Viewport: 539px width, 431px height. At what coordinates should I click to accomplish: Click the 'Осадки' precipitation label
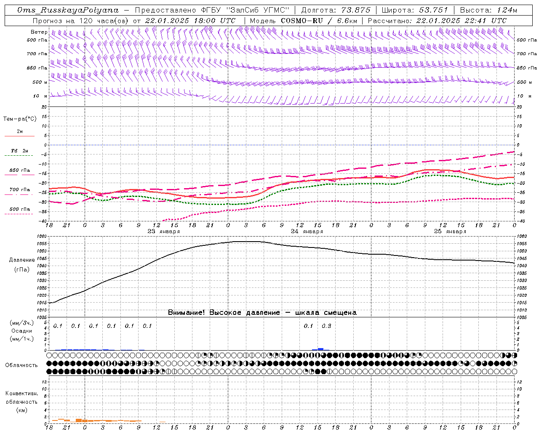(22, 331)
